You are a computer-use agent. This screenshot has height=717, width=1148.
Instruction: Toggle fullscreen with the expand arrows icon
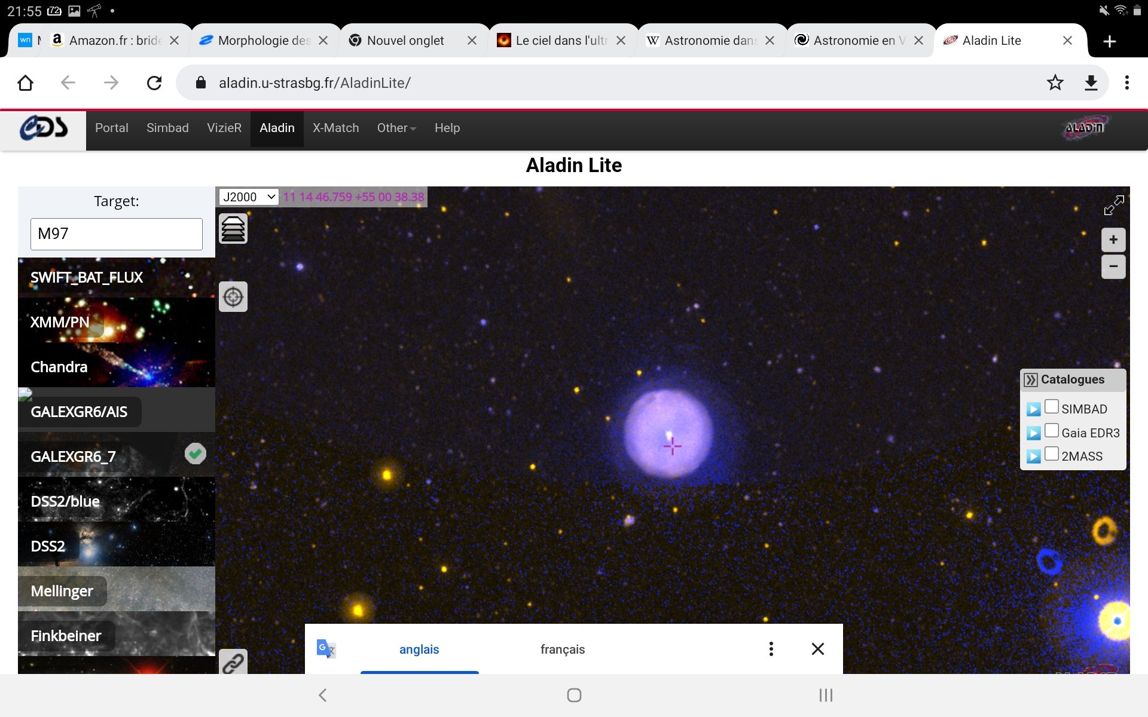tap(1114, 205)
